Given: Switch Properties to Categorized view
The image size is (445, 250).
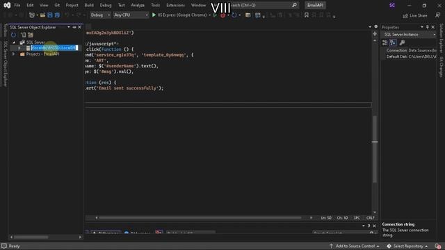Looking at the screenshot, I should pyautogui.click(x=385, y=43).
